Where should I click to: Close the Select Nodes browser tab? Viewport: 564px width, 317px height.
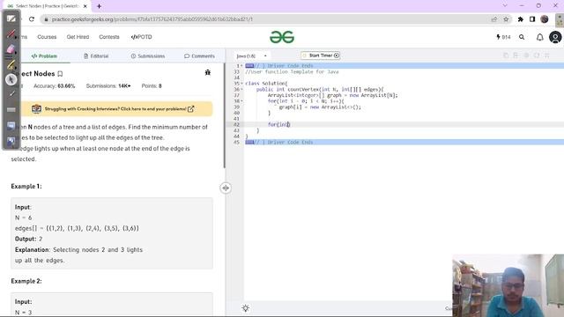click(85, 6)
